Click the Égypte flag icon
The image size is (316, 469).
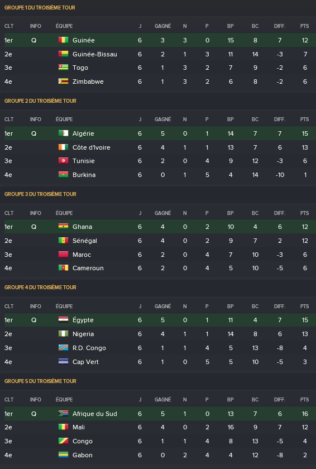[63, 320]
